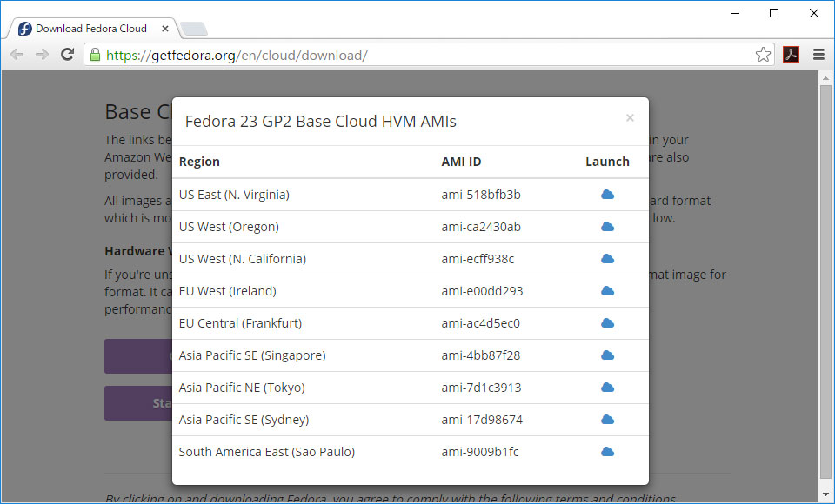Click the browser forward arrow
The image size is (835, 504).
pyautogui.click(x=42, y=54)
